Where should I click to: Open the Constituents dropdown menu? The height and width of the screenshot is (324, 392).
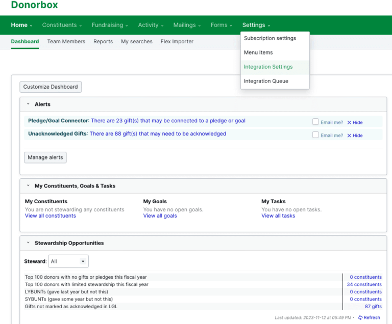(62, 25)
